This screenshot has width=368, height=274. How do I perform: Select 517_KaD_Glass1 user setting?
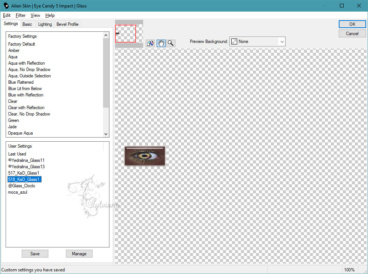[24, 173]
